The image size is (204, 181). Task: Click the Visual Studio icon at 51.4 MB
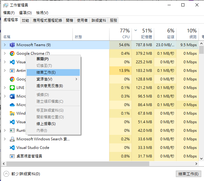(12, 122)
